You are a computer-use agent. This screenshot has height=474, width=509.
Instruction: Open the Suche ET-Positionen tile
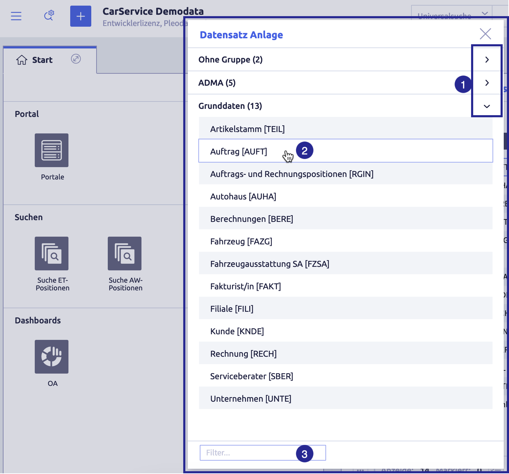point(52,254)
